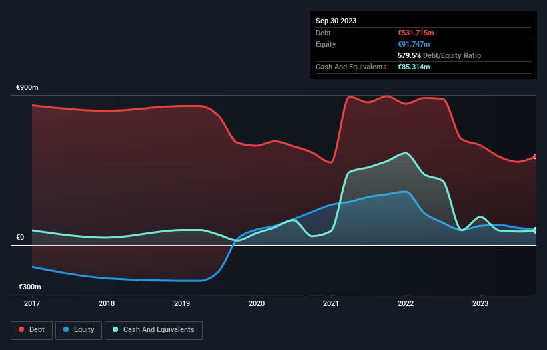
Task: Click the Sep 30 2023 tooltip date
Action: point(336,21)
